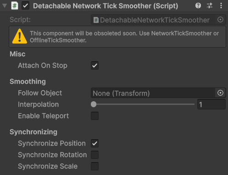Click the script file icon in Script field
This screenshot has width=228, height=175.
[x=96, y=20]
